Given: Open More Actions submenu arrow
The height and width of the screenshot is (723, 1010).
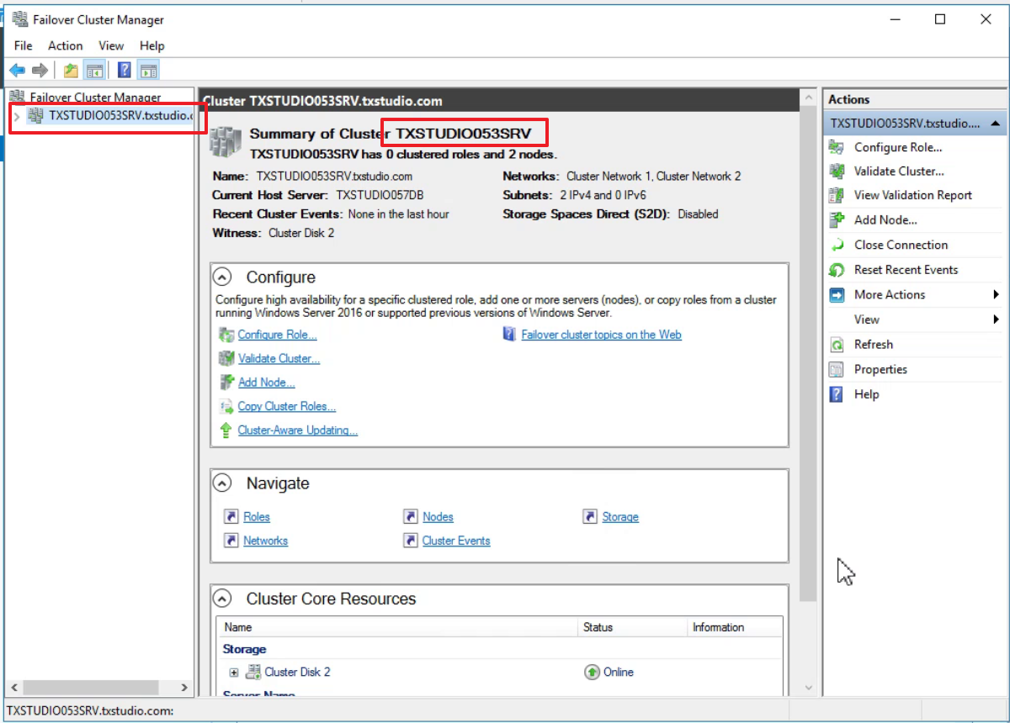Looking at the screenshot, I should (x=997, y=294).
